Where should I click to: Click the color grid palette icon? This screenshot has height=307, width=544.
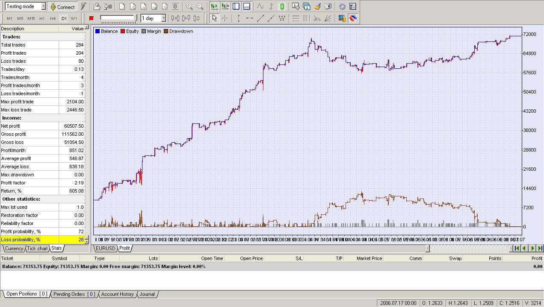tap(342, 18)
